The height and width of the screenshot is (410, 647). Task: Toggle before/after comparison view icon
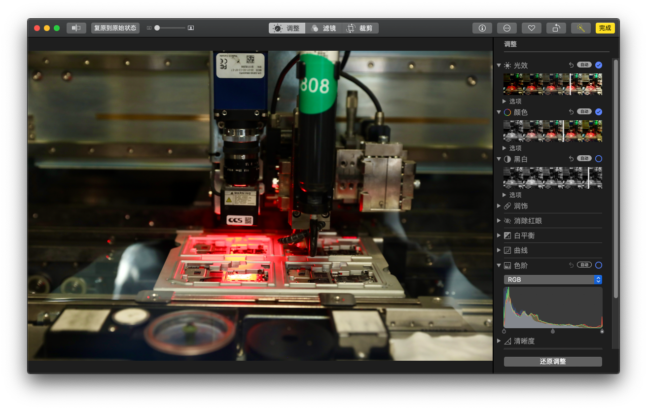[76, 28]
